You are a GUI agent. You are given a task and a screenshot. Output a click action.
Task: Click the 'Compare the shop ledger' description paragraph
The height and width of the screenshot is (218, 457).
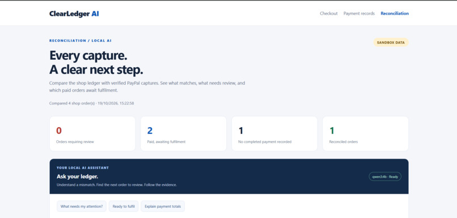147,87
